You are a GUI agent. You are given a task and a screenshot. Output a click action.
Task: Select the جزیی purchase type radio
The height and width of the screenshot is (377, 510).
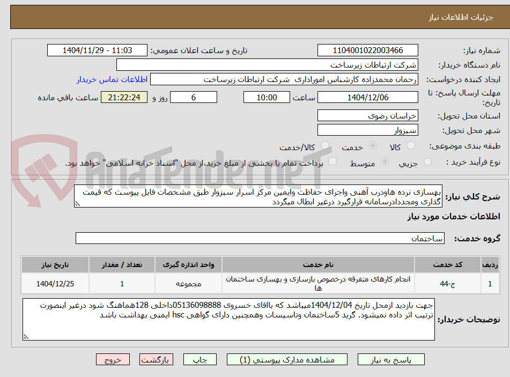pos(427,161)
